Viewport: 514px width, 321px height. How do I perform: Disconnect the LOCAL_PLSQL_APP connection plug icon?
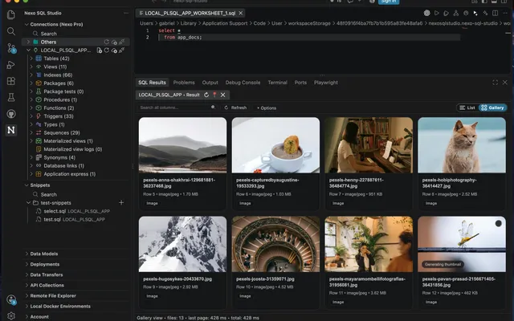[121, 50]
